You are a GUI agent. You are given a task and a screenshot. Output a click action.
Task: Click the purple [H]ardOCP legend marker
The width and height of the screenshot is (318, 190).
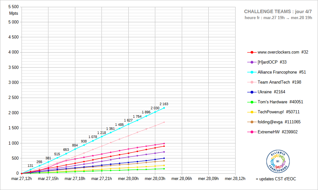[252, 62]
